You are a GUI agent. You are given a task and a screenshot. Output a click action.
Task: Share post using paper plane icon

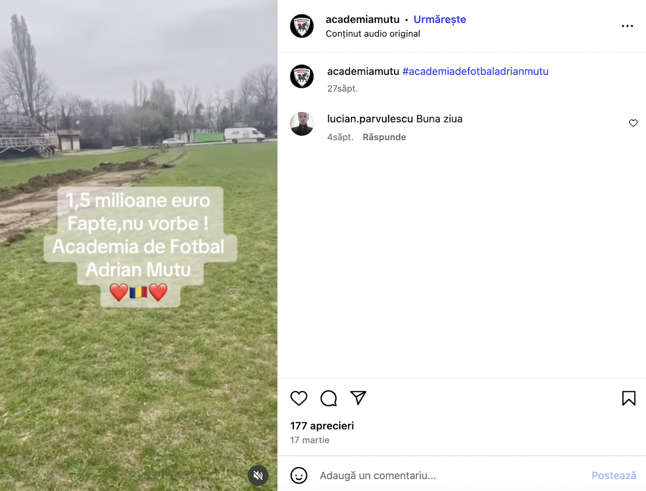click(359, 398)
